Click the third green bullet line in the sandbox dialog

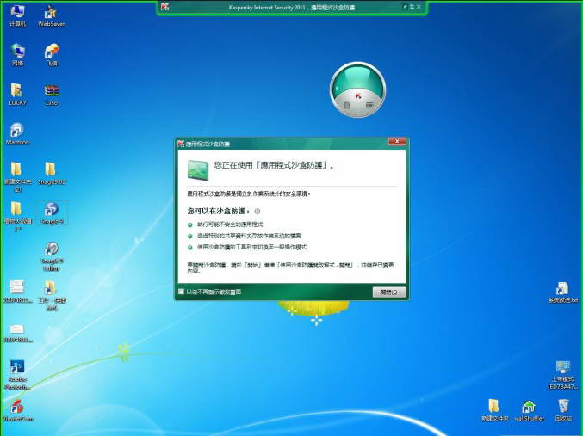pos(247,247)
